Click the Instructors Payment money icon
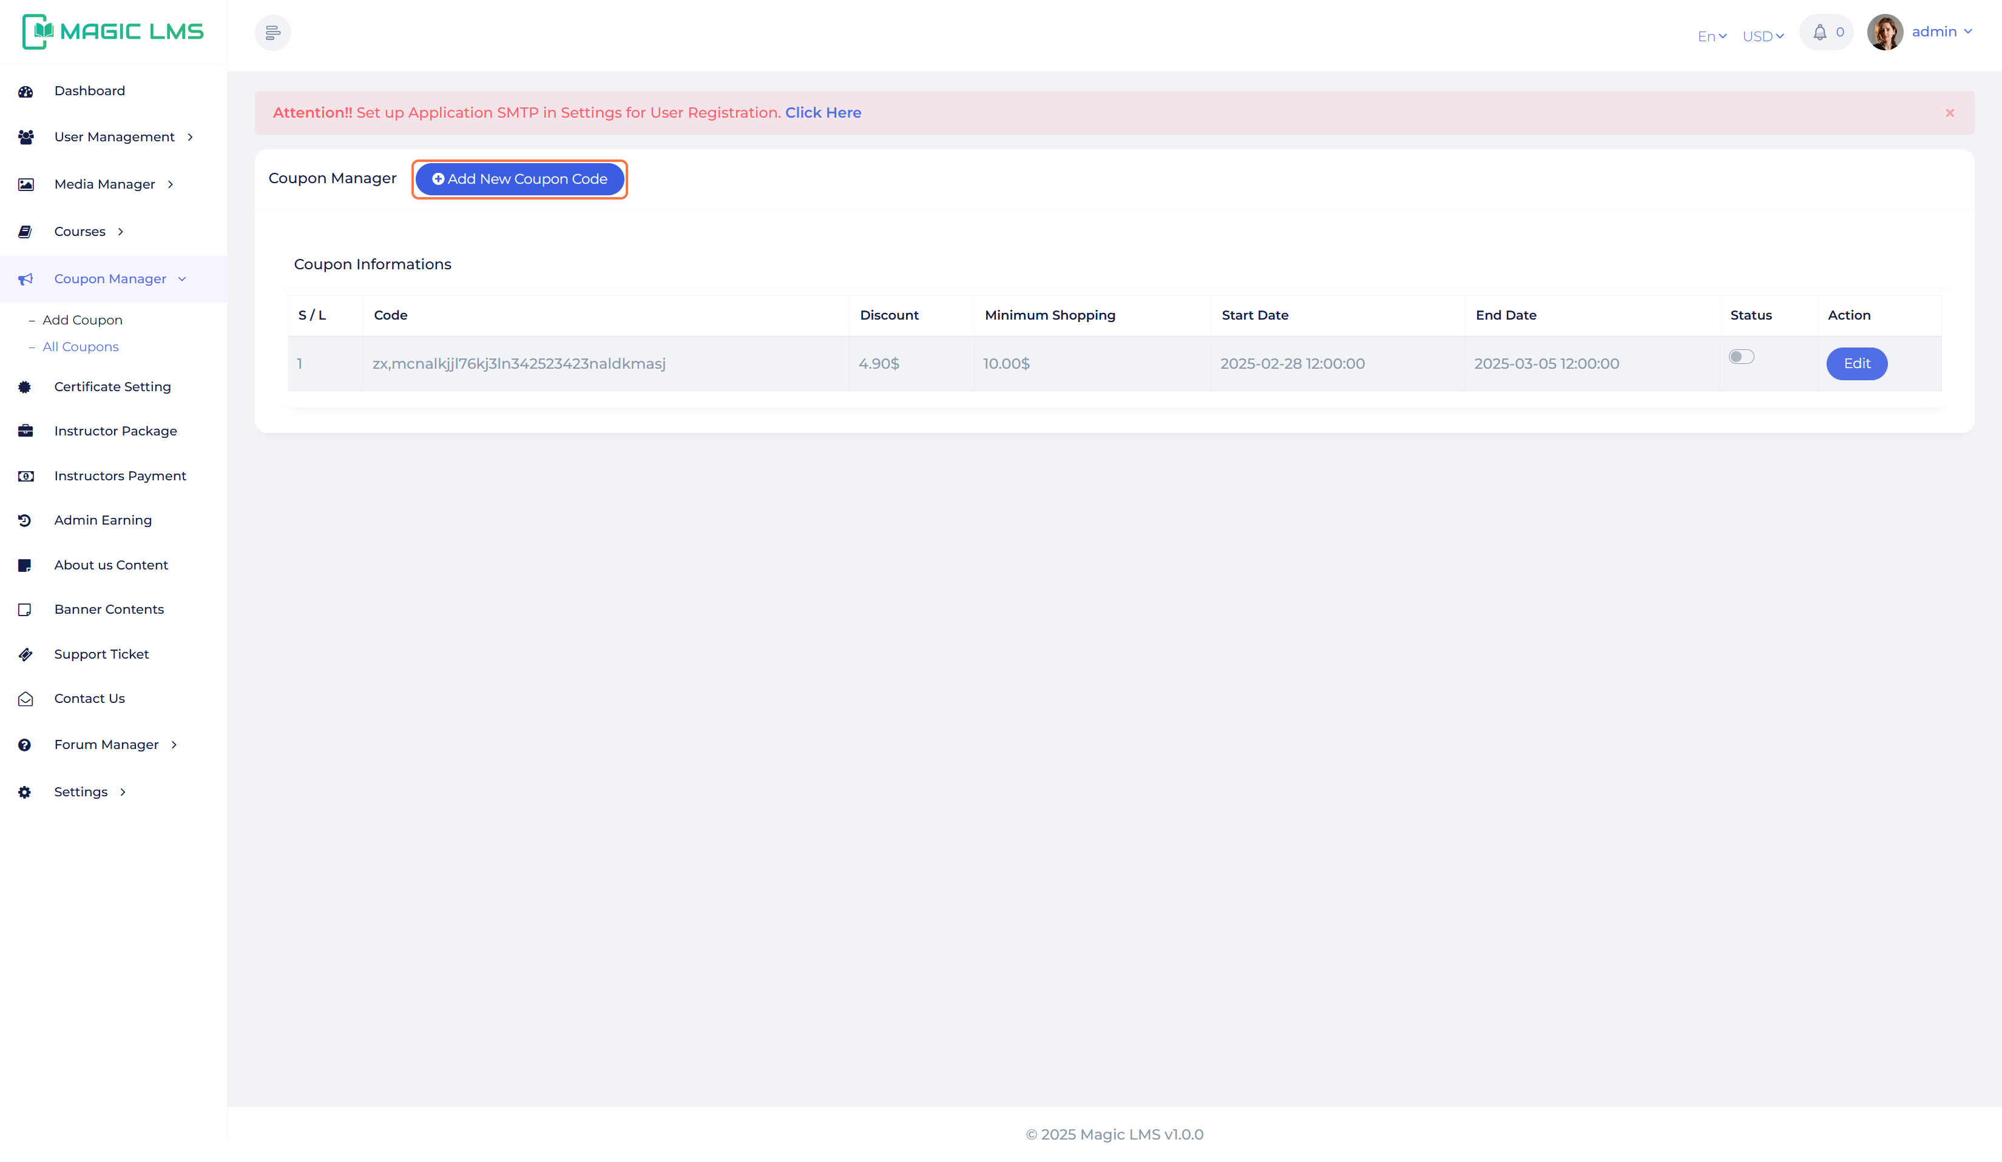 click(25, 476)
